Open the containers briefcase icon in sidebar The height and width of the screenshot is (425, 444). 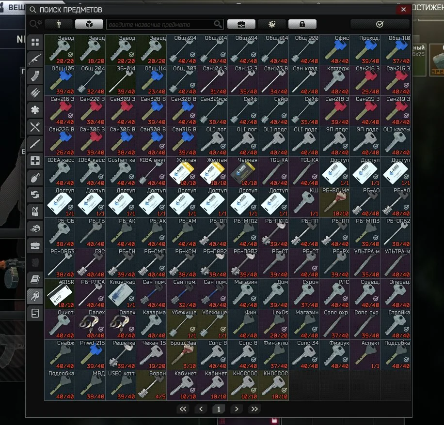point(35,245)
